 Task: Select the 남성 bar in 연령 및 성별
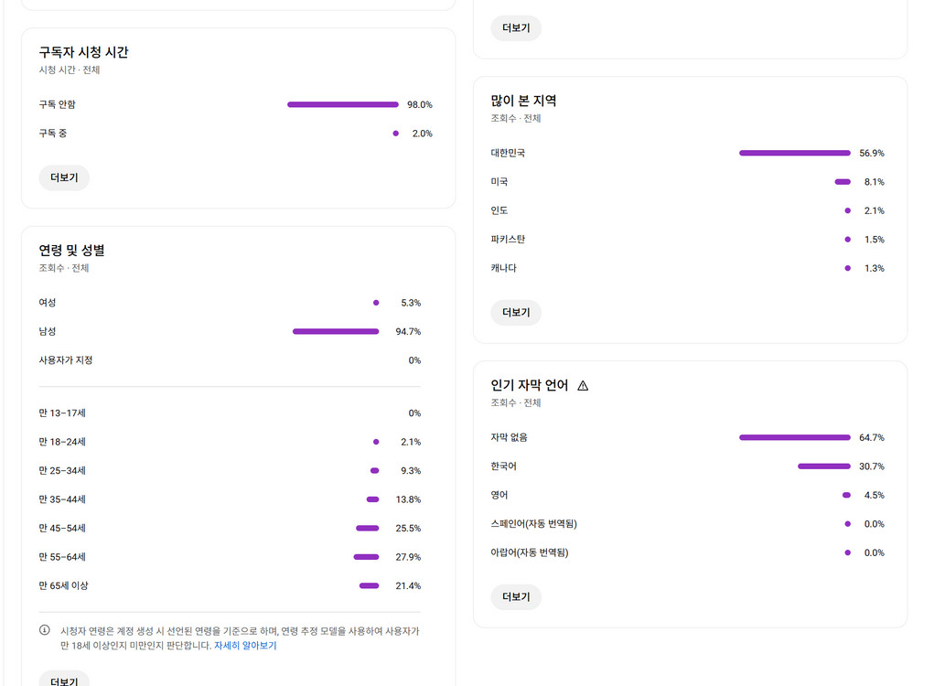click(335, 331)
